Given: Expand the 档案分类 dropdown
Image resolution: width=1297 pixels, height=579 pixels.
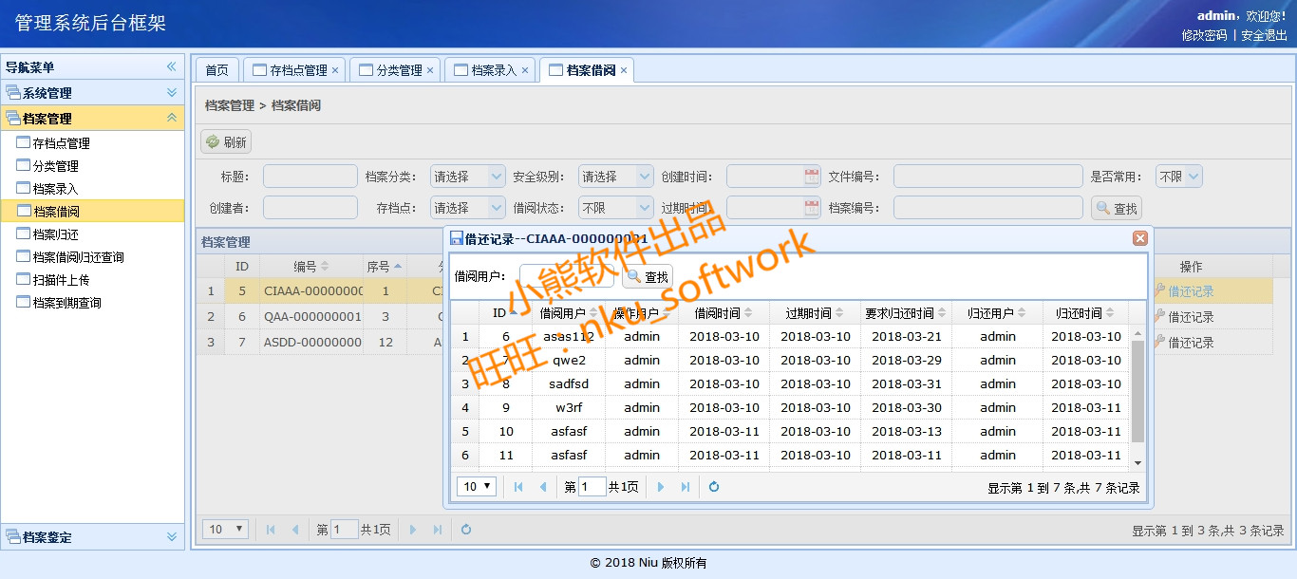Looking at the screenshot, I should tap(496, 177).
